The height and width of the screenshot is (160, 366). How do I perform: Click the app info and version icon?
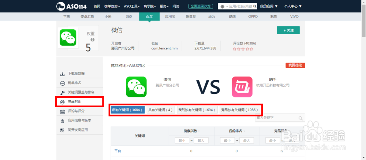pyautogui.click(x=62, y=121)
